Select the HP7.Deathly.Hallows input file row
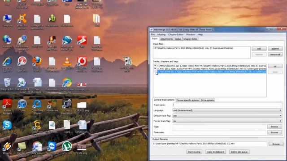287x161 pixels. coord(201,48)
